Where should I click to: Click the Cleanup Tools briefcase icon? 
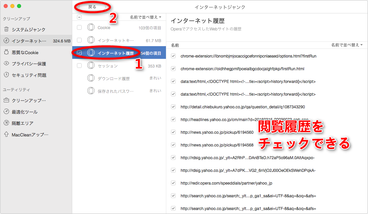[6, 100]
